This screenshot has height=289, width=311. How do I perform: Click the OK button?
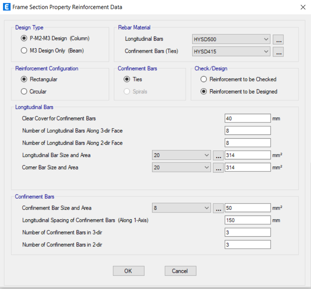[129, 271]
